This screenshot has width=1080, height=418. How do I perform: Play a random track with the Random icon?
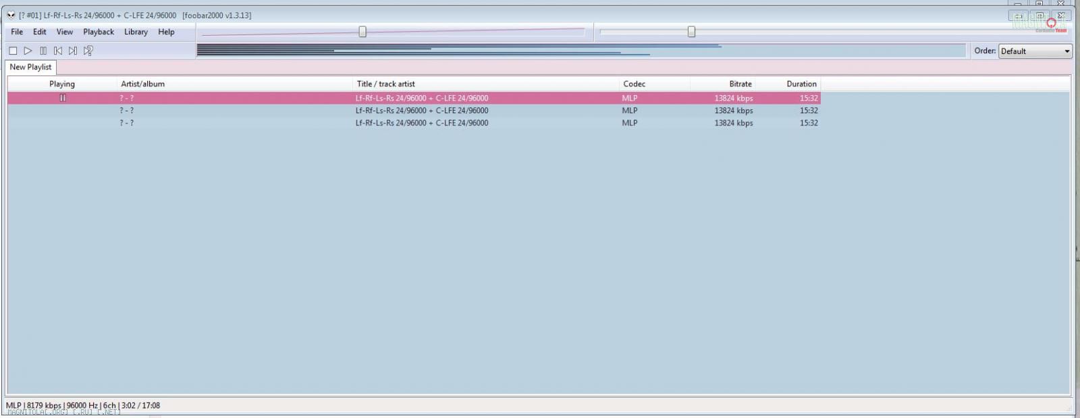click(88, 51)
